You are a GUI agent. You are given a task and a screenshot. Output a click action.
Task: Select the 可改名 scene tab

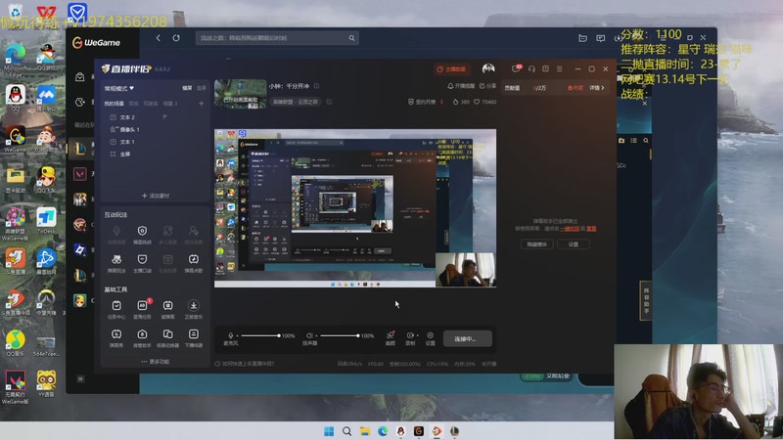coord(151,104)
